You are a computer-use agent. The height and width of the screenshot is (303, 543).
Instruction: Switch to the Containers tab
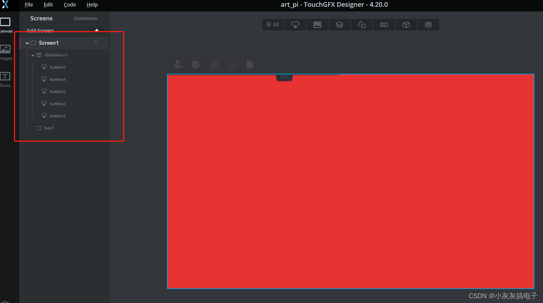click(85, 18)
